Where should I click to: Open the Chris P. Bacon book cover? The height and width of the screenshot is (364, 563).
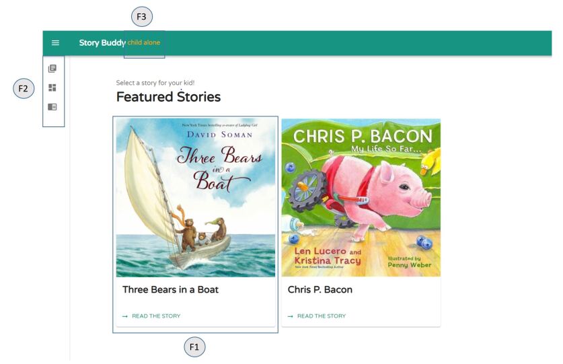click(x=361, y=198)
